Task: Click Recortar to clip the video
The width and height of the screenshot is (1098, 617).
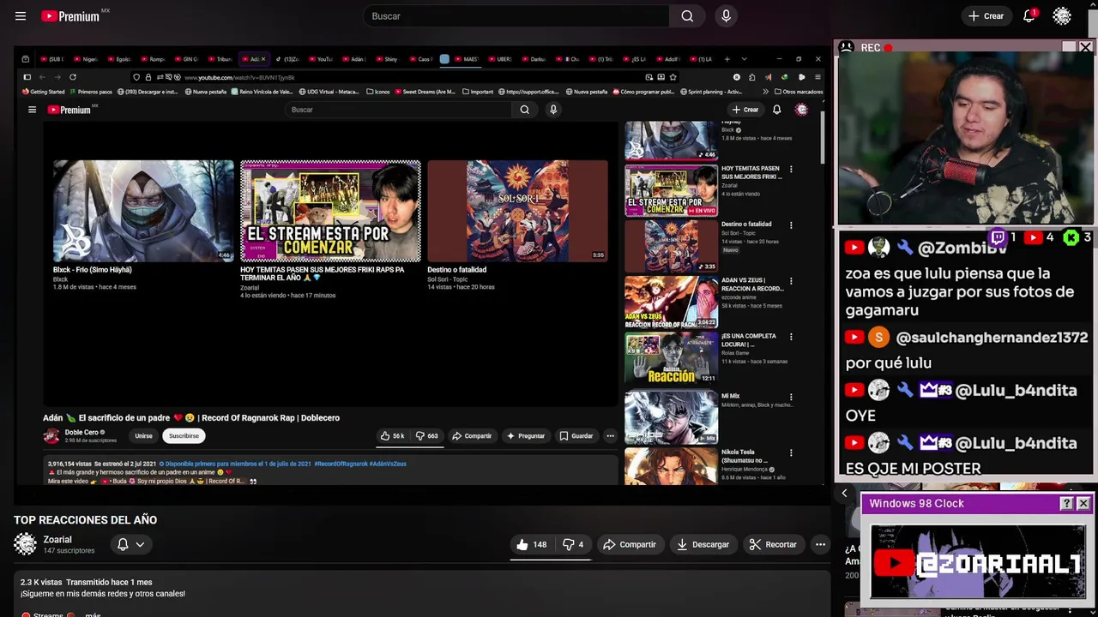Action: click(773, 544)
